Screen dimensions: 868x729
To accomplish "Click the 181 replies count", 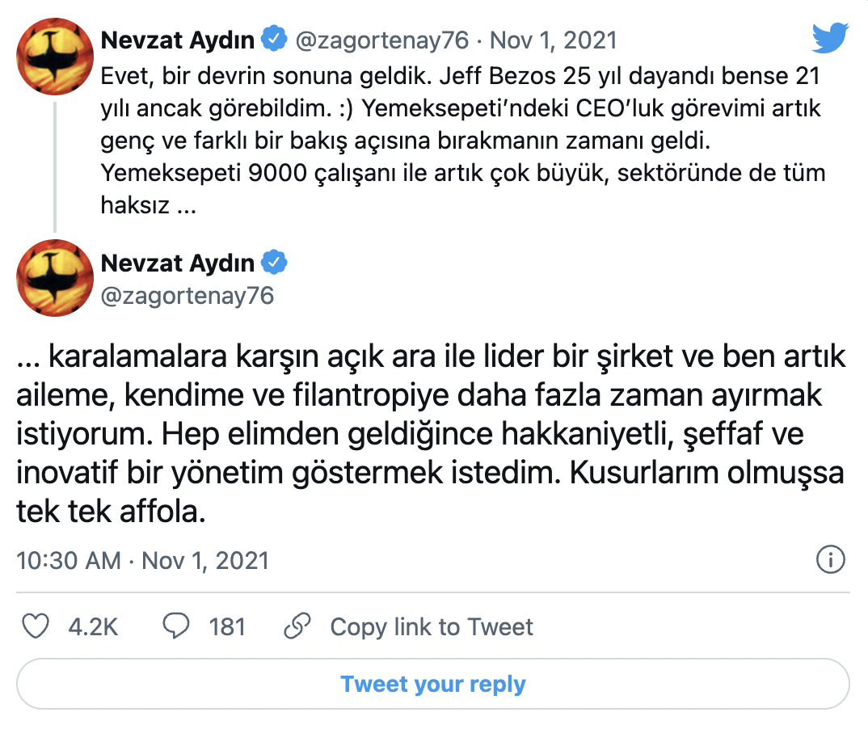I will (x=227, y=627).
